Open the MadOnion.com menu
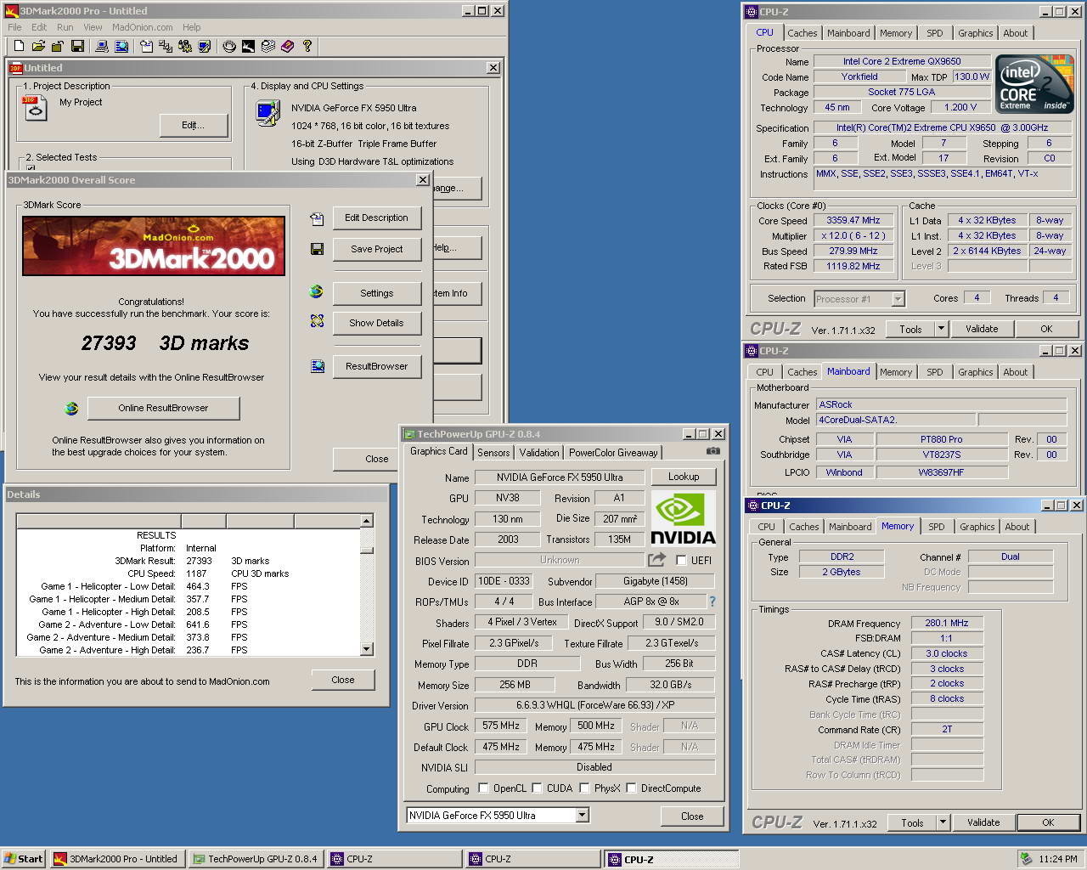The width and height of the screenshot is (1087, 870). [143, 27]
